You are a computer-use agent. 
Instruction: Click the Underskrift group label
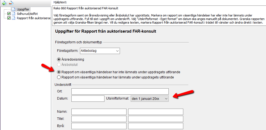click(63, 84)
